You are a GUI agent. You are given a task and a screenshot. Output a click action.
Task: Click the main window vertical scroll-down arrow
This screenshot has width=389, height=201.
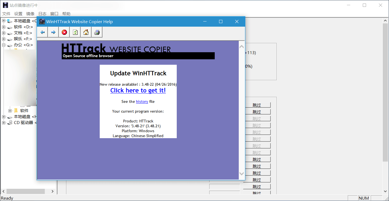point(385,191)
